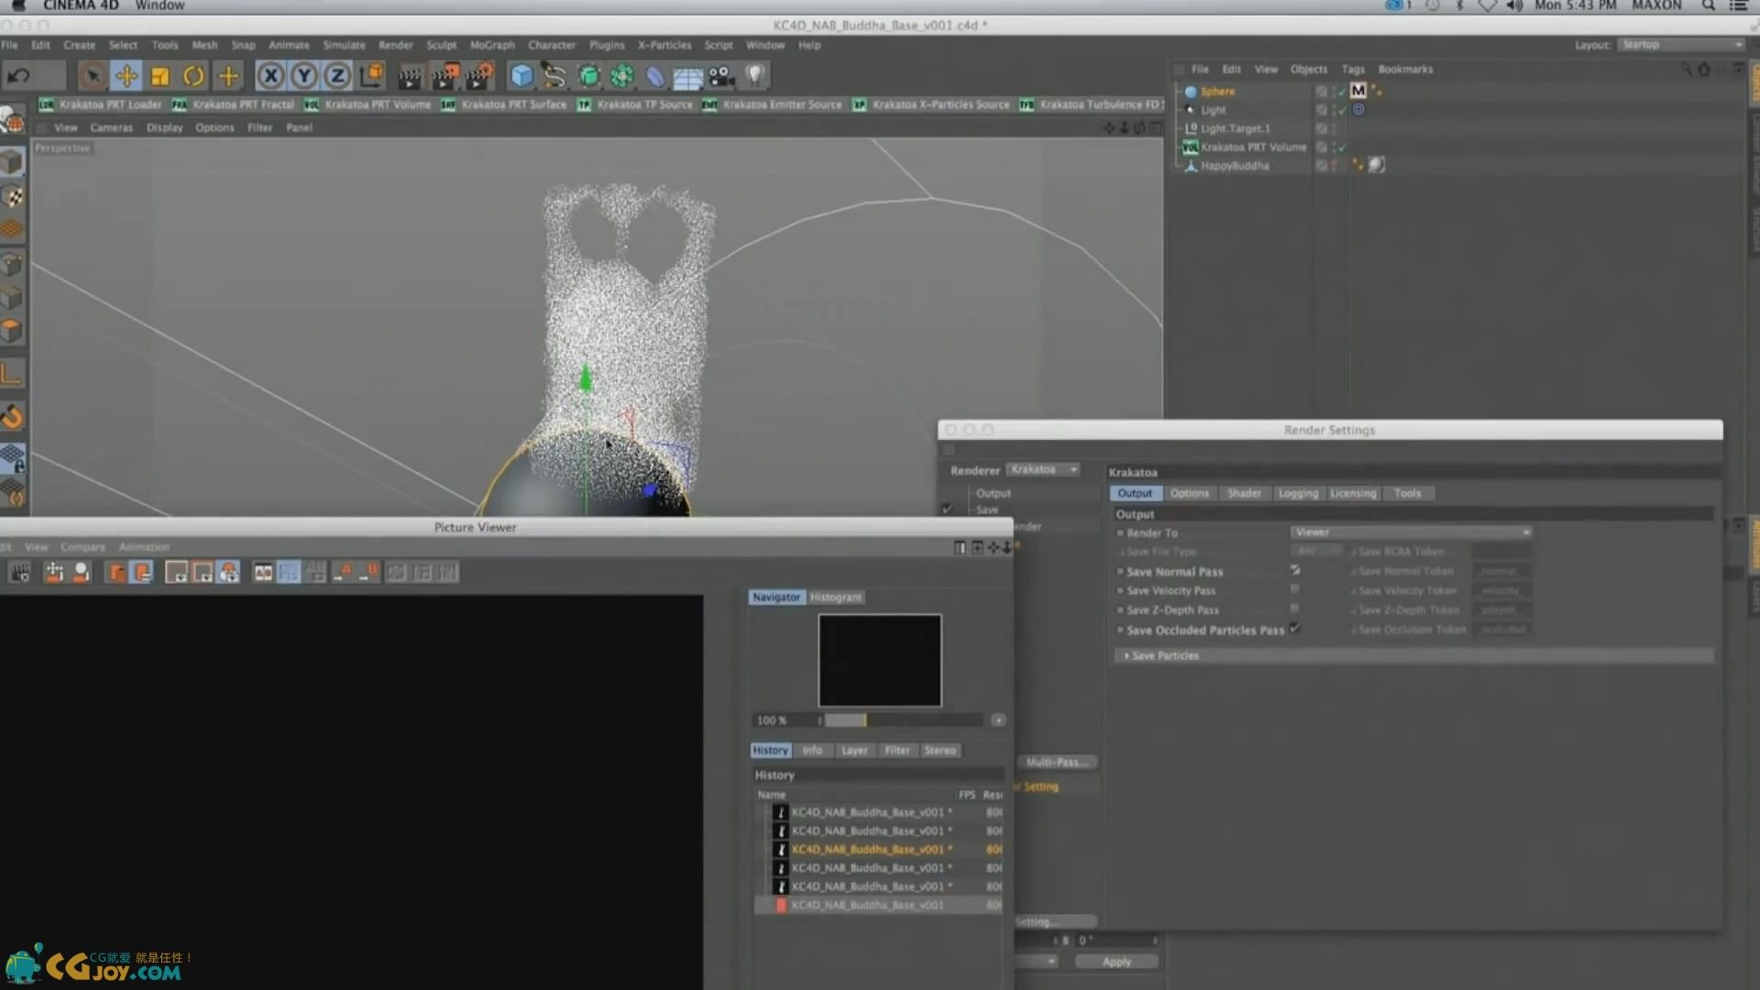The image size is (1760, 990).
Task: Click the blue deformer icon
Action: pos(655,76)
